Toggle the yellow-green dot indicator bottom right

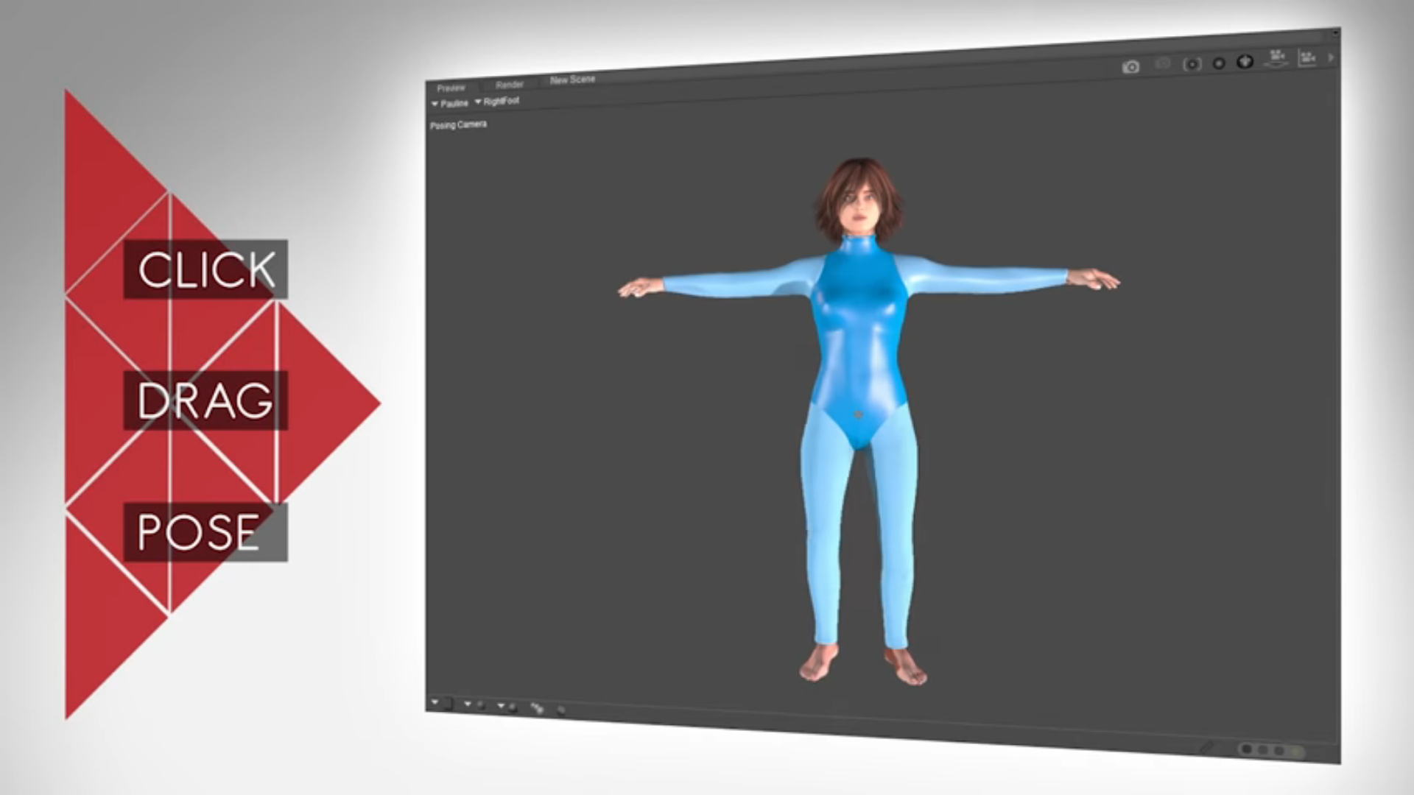point(1296,752)
